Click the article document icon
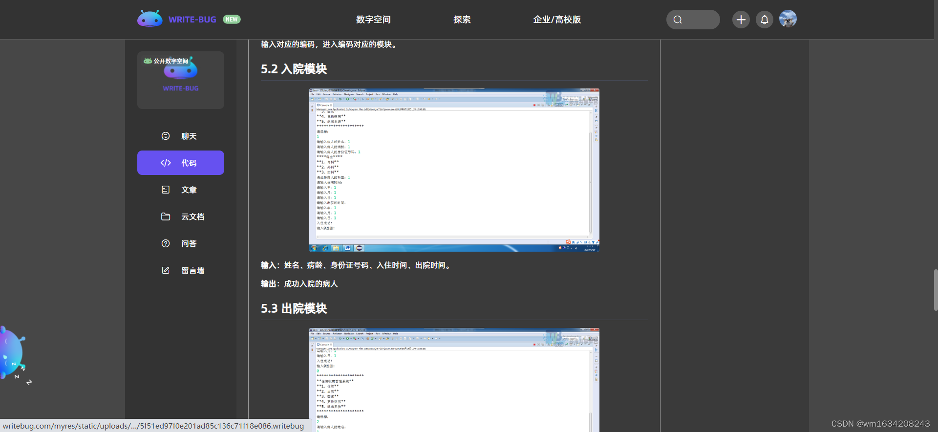This screenshot has height=432, width=938. click(166, 190)
